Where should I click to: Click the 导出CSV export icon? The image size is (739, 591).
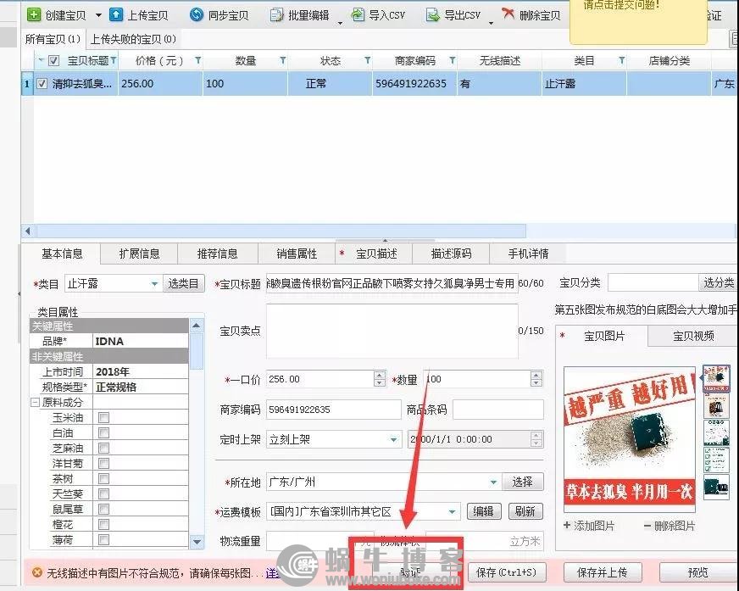[432, 14]
